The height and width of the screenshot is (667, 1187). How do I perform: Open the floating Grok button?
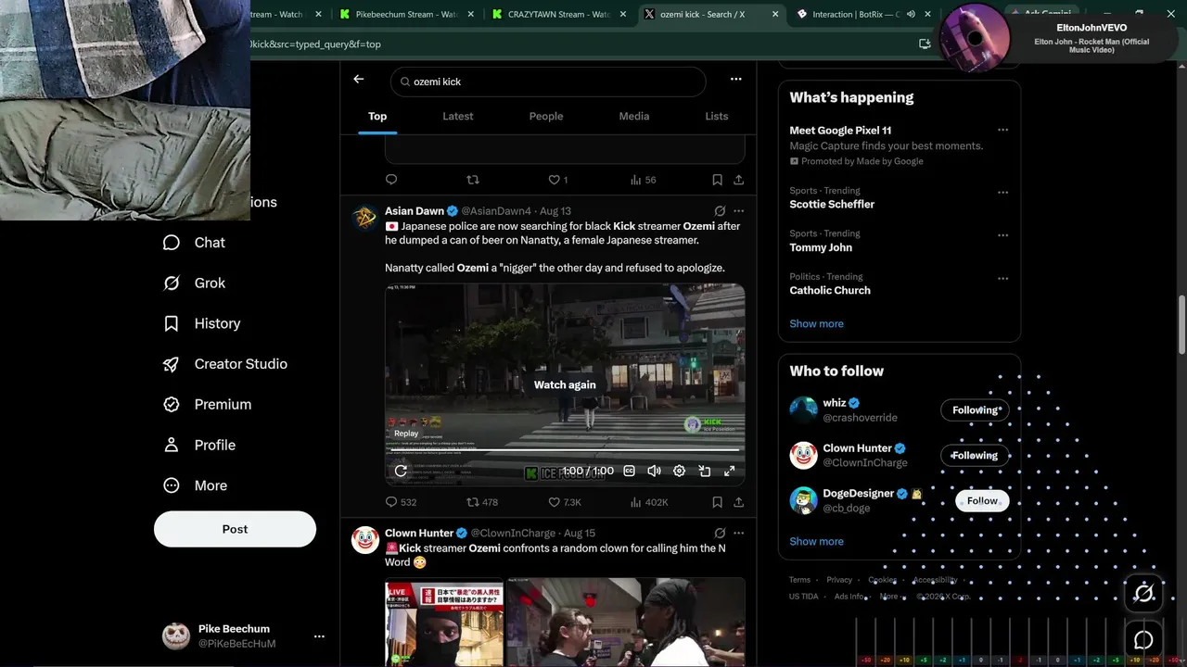(1143, 594)
